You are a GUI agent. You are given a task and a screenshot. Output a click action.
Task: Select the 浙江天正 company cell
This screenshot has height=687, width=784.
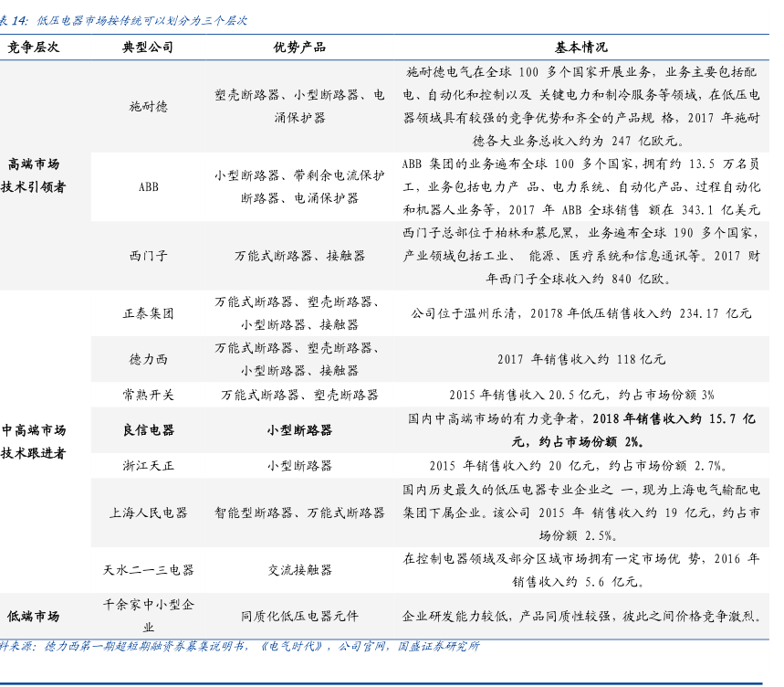[148, 465]
